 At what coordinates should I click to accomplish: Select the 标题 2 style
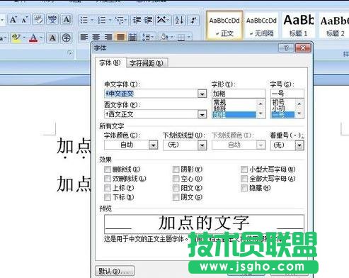point(334,26)
